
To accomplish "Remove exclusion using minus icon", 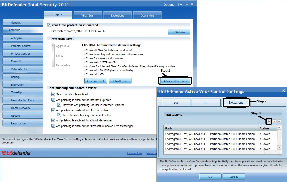I will coord(279,121).
